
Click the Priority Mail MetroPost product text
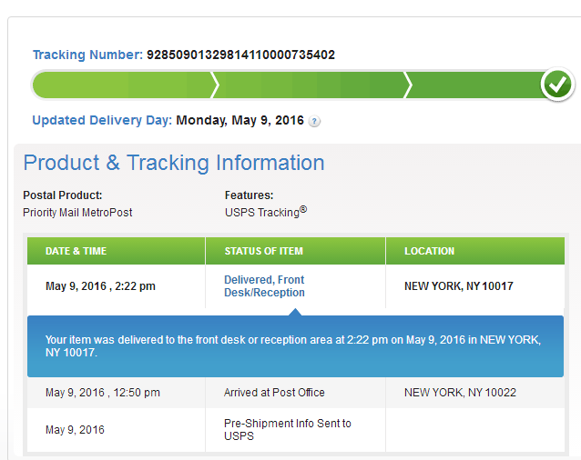tap(77, 213)
